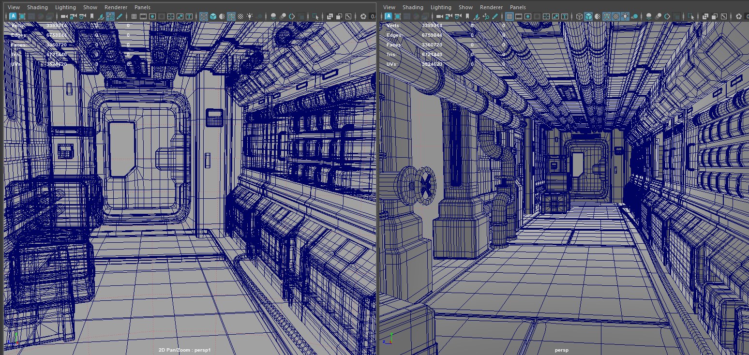This screenshot has width=749, height=355.
Task: Toggle Grid display in right persp panel
Action: [509, 16]
